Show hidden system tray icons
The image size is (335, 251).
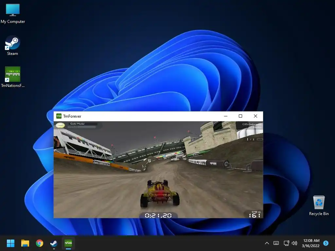[267, 243]
